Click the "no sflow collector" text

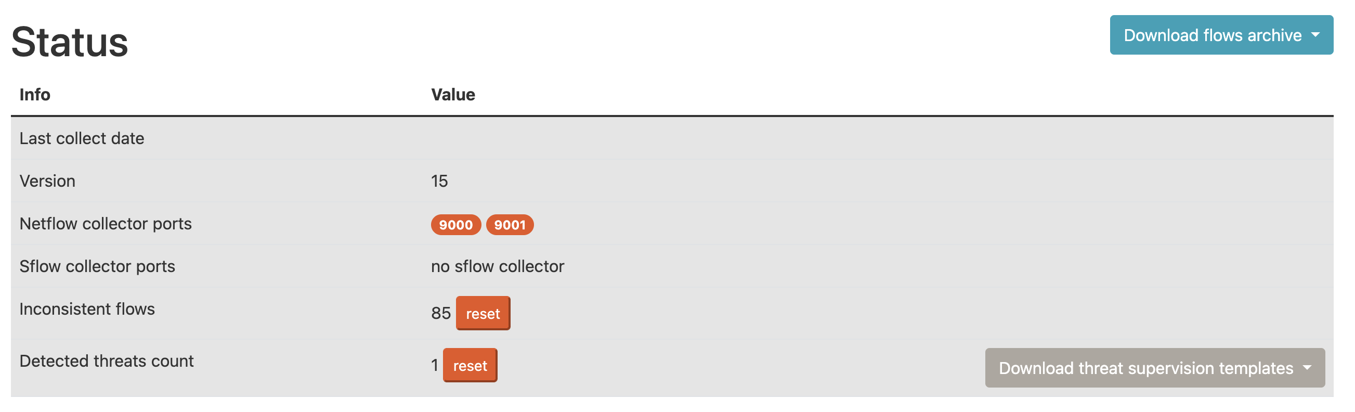[x=497, y=266]
